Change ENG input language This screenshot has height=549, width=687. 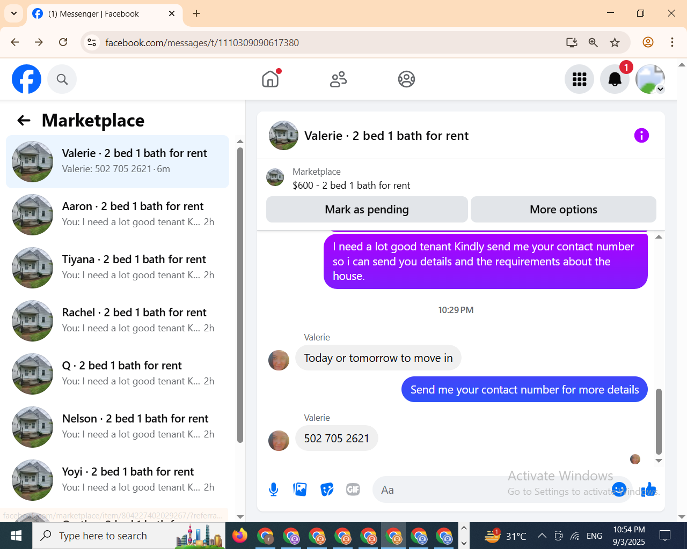(594, 536)
